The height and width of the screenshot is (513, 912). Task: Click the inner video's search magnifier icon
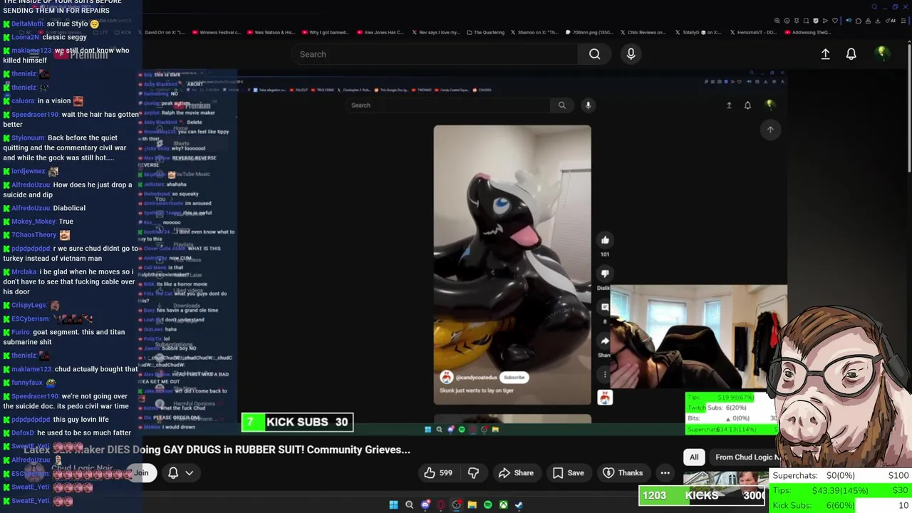pos(561,105)
